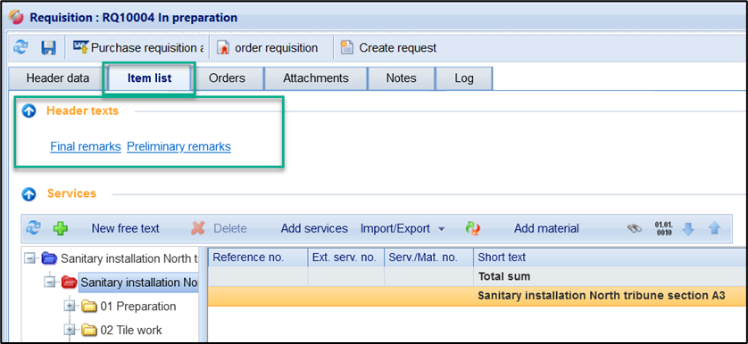This screenshot has width=748, height=344.
Task: Switch to the Header data tab
Action: click(x=58, y=78)
